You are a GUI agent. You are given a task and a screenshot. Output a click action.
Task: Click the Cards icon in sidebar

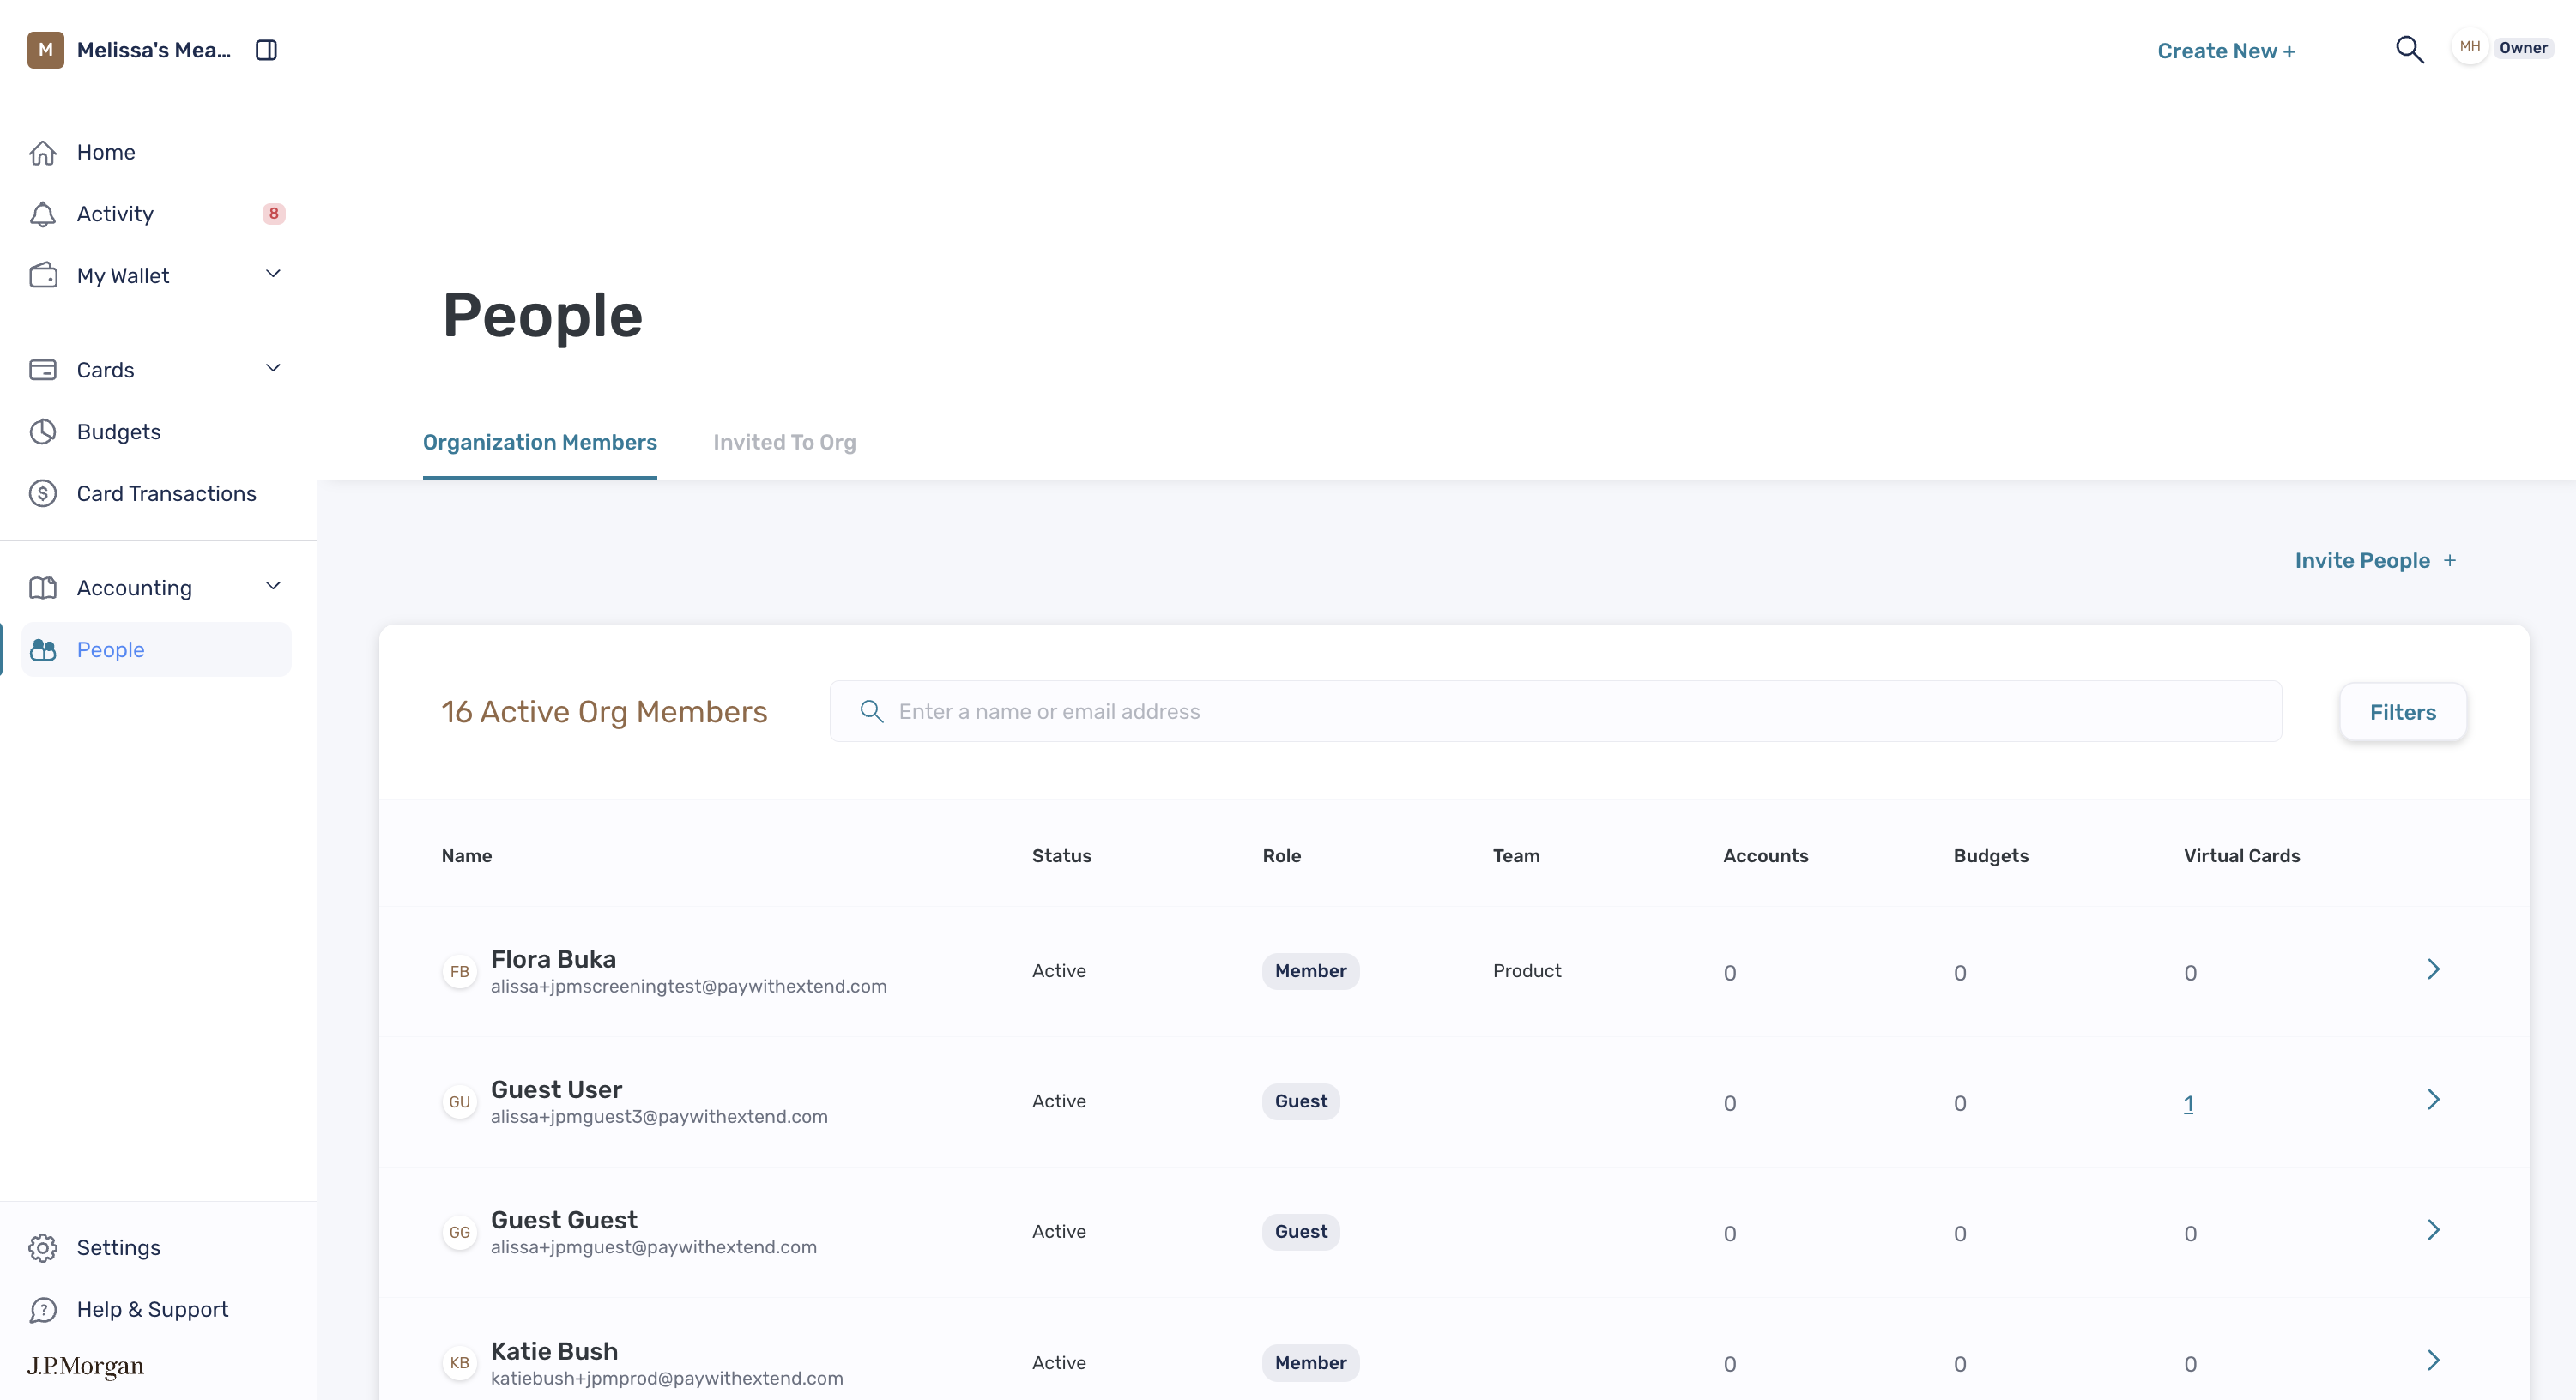click(43, 370)
